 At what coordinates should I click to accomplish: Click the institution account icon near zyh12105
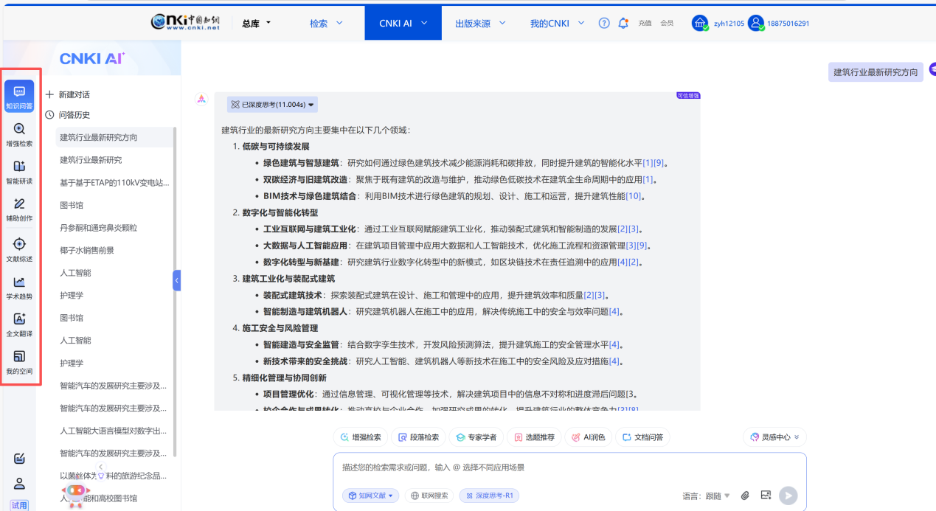(700, 23)
